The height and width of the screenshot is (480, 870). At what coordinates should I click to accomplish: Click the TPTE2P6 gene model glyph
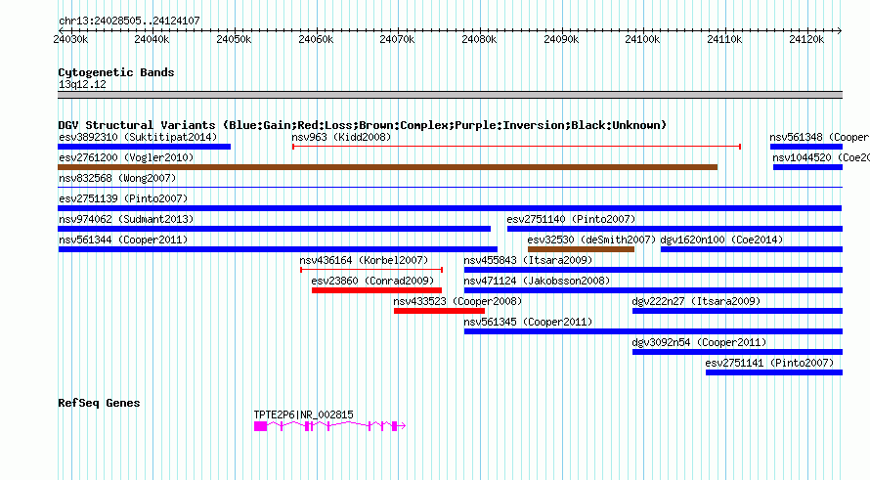[330, 426]
